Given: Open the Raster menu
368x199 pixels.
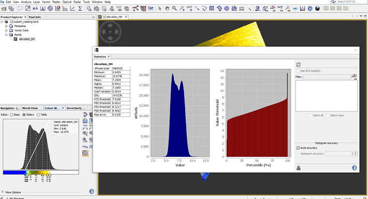Looking at the screenshot, I should pos(57,2).
